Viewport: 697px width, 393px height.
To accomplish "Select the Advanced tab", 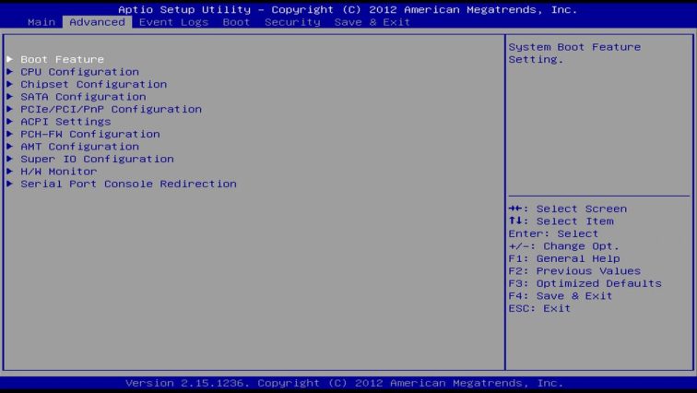I will point(97,22).
